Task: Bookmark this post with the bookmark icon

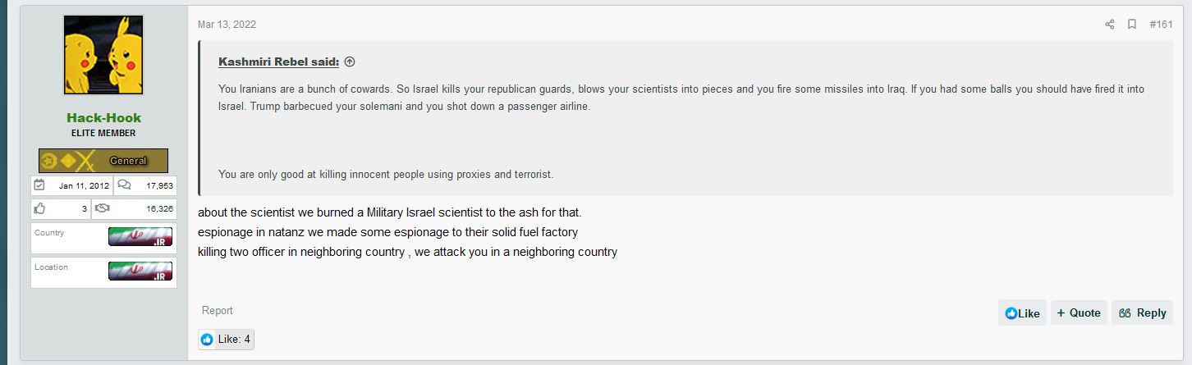Action: tap(1132, 25)
